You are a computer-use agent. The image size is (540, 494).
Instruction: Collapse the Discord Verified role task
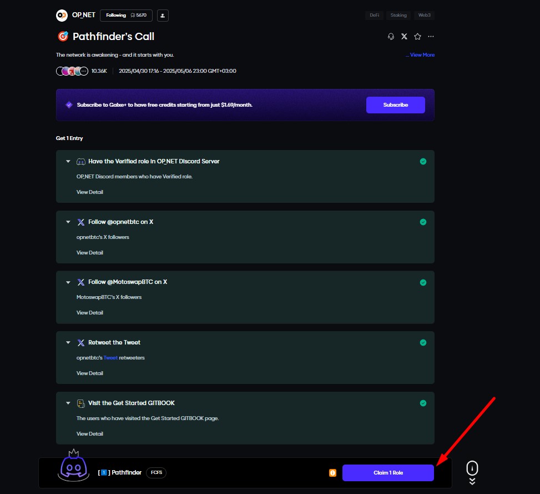(68, 161)
